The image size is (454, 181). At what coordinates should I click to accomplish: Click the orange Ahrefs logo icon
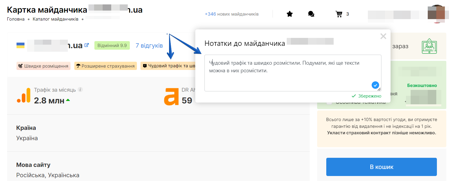click(171, 96)
